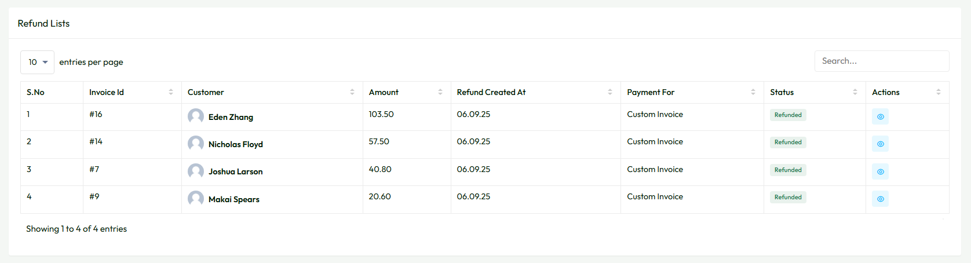View refund details for Joshua Larson
The image size is (971, 263).
[880, 171]
